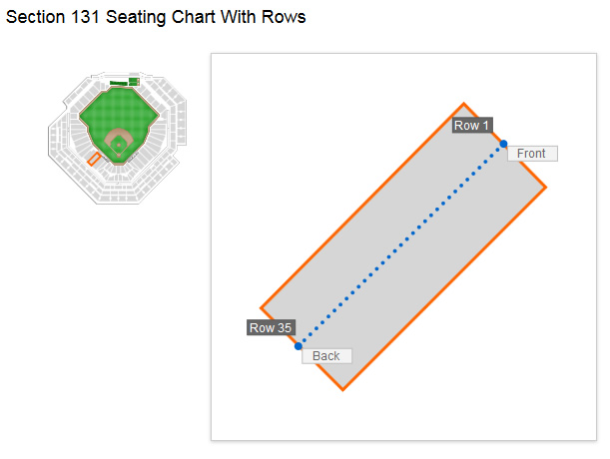Click the Row 1 label
Viewport: 610px width, 459px height.
point(472,126)
